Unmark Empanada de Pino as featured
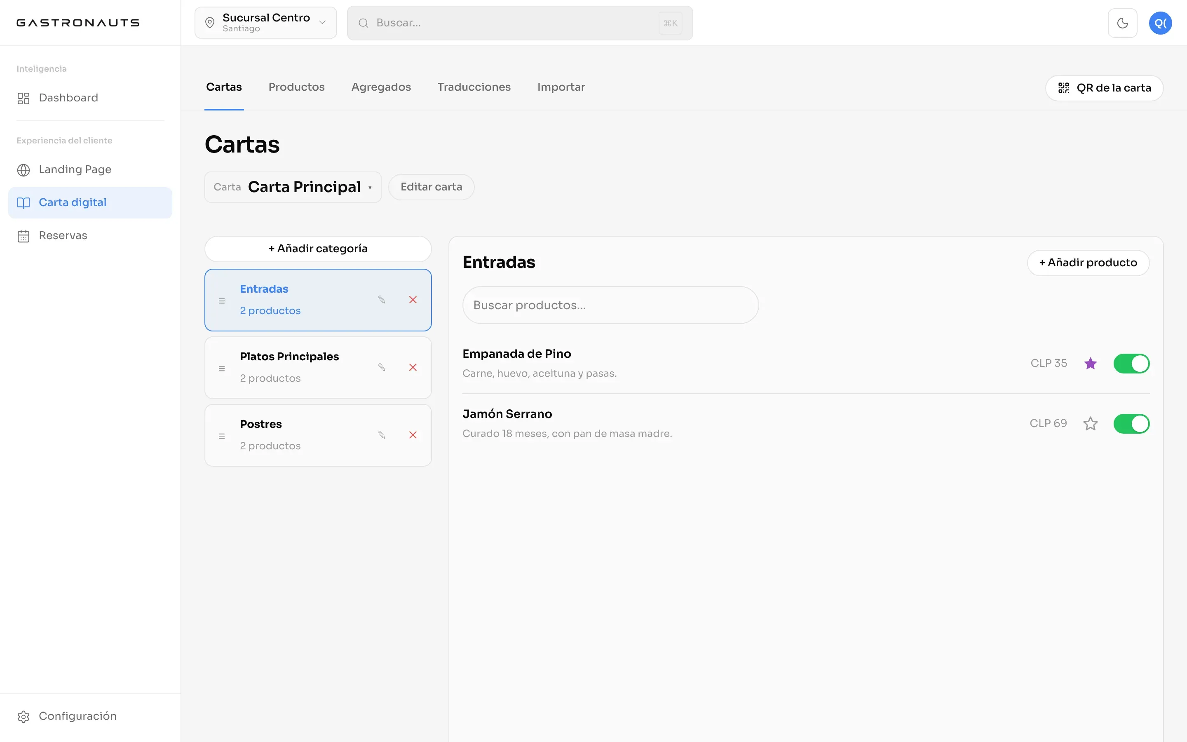The height and width of the screenshot is (742, 1187). click(x=1091, y=364)
